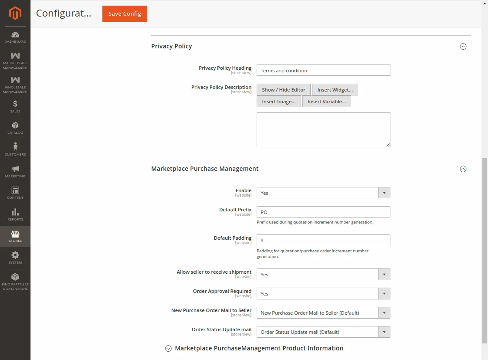The image size is (488, 360).
Task: Select the Marketplace Management sidebar icon
Action: point(15,59)
